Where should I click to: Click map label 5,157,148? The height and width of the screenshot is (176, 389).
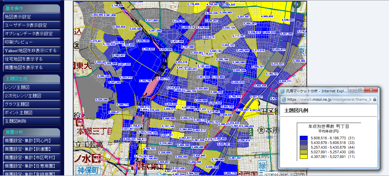point(167,126)
